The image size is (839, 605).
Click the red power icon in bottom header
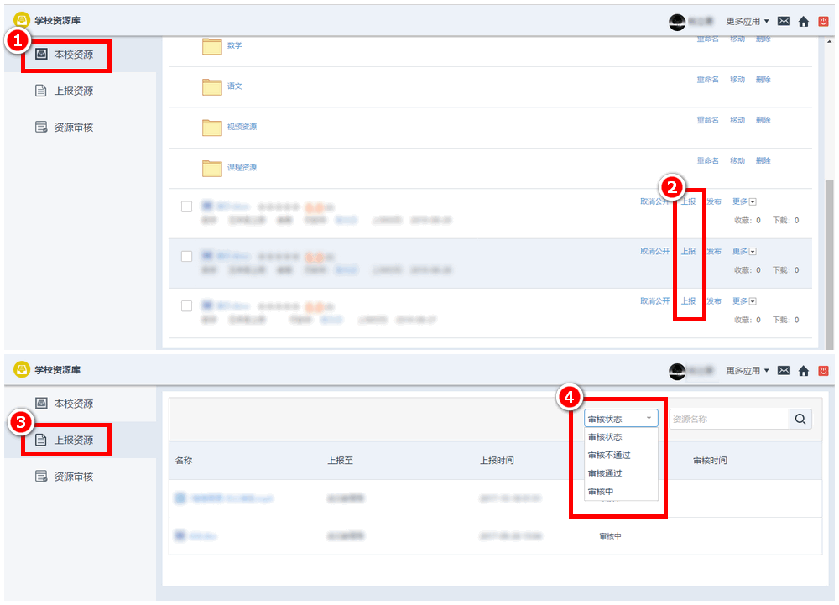click(823, 371)
